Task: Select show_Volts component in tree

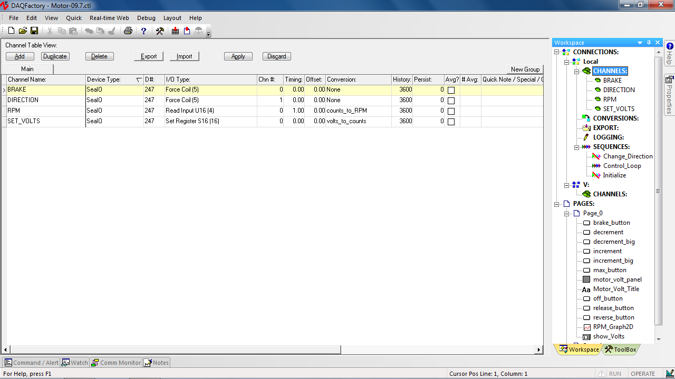Action: tap(609, 336)
